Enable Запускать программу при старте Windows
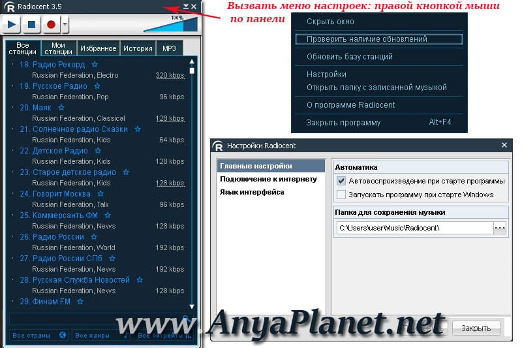522x348 pixels. pos(341,195)
